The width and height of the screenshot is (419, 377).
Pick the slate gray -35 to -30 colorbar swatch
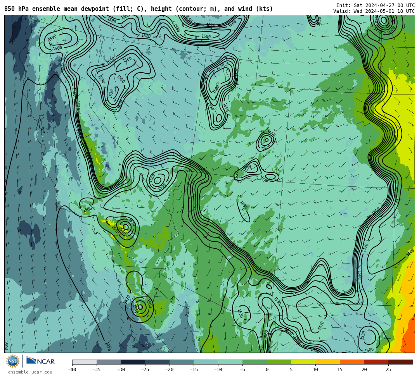(109, 362)
